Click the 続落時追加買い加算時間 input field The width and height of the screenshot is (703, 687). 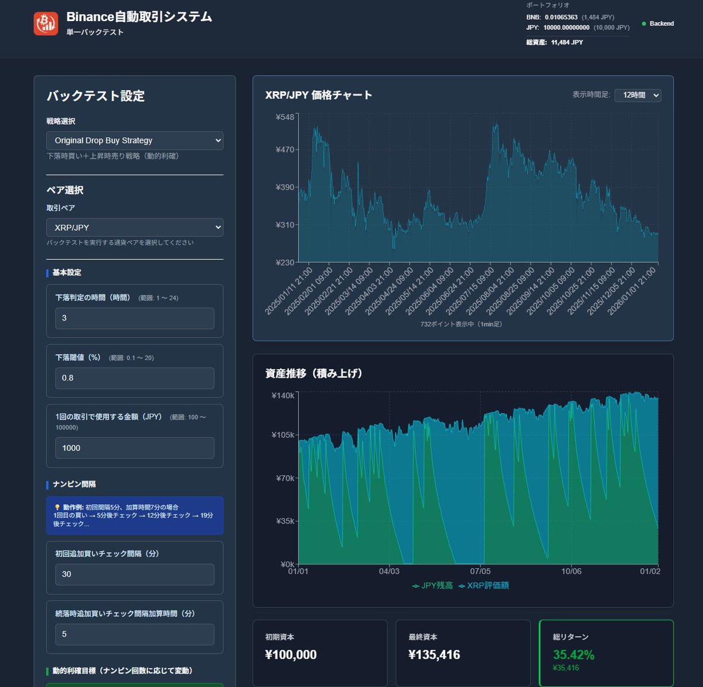click(x=135, y=634)
